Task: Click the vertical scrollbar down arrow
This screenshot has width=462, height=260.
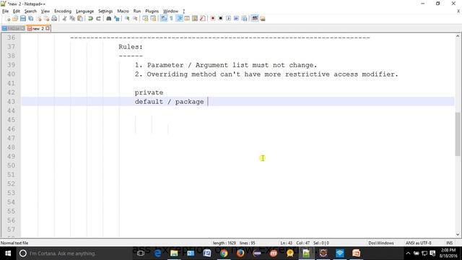Action: (x=458, y=235)
